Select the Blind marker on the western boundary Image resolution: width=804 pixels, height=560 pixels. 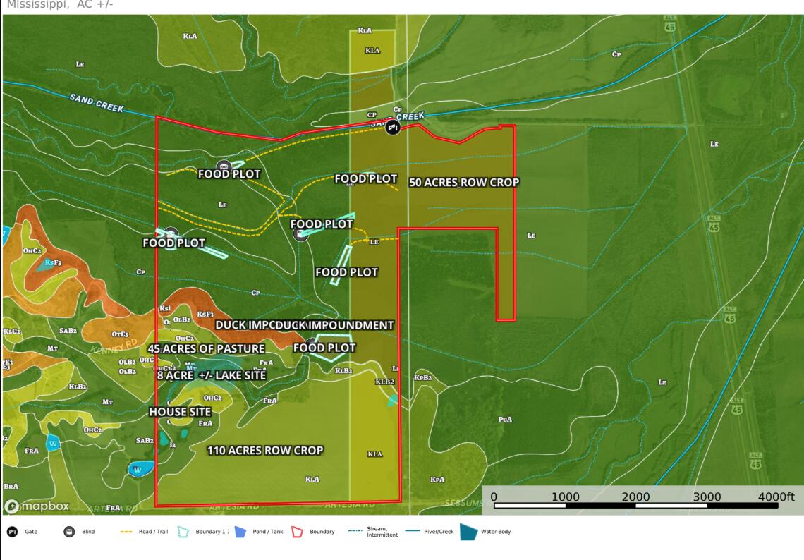(x=170, y=233)
